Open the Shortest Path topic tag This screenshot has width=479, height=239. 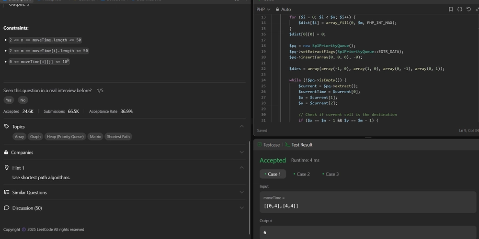pos(118,137)
